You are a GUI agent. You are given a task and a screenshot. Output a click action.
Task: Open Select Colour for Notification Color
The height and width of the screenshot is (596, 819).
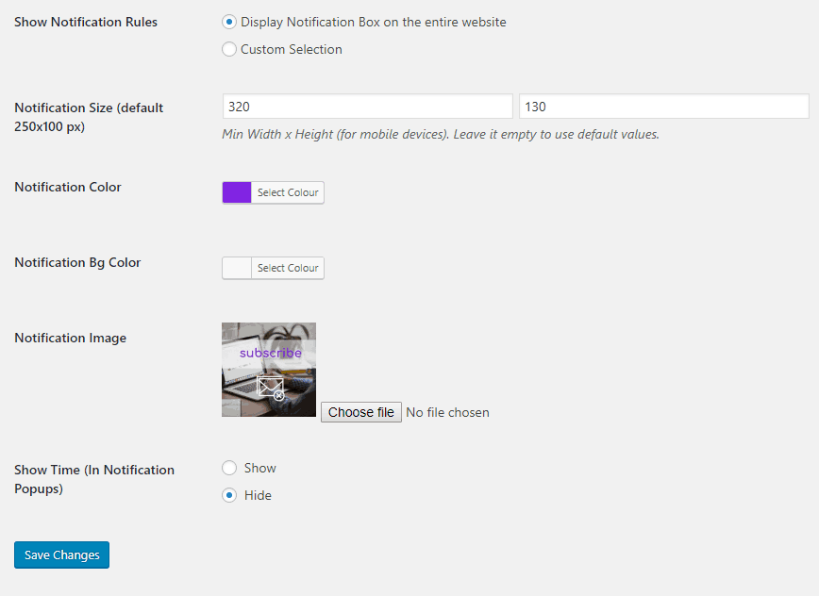[x=287, y=191]
